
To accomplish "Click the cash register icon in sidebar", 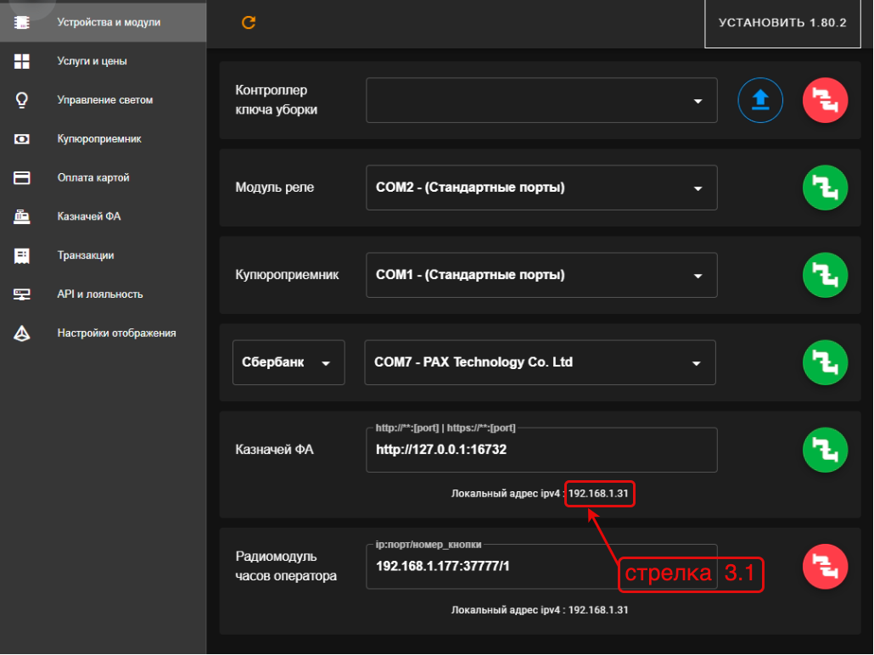I will [22, 216].
